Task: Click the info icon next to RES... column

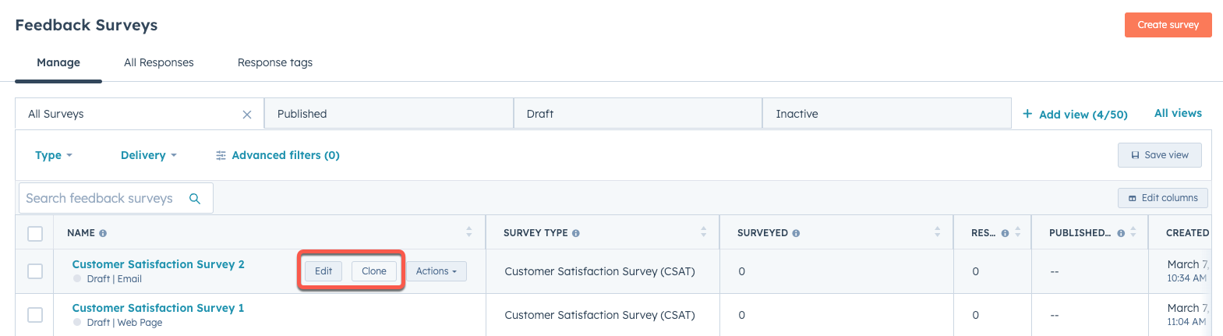Action: pyautogui.click(x=1005, y=233)
